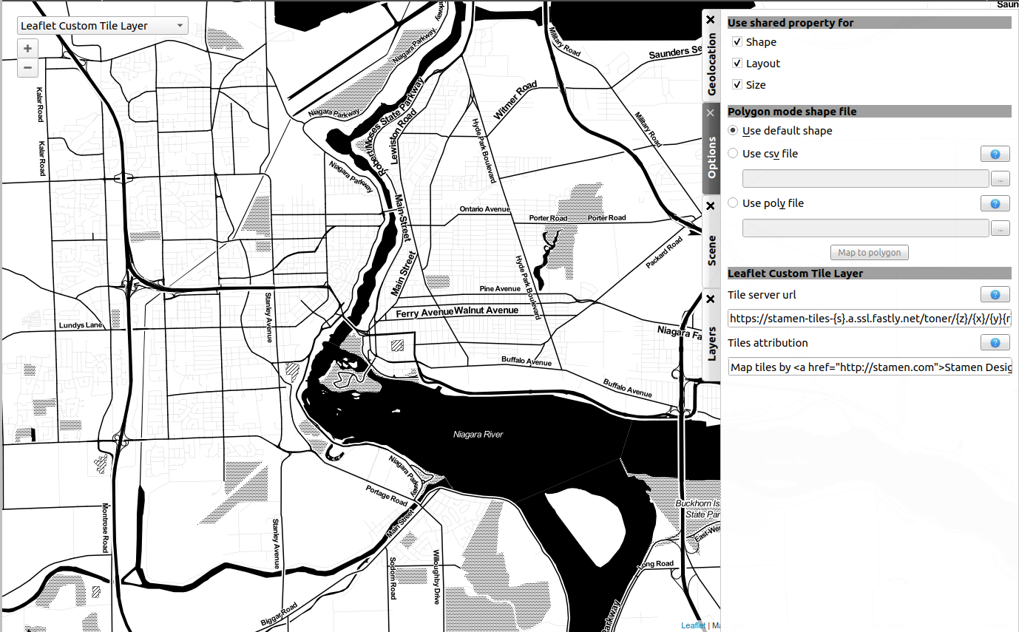Image resolution: width=1019 pixels, height=632 pixels.
Task: Choose the Use poly file option
Action: pyautogui.click(x=733, y=203)
